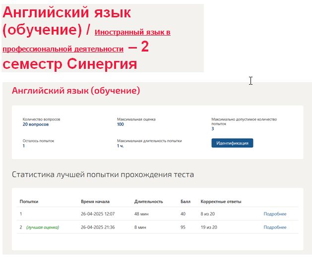This screenshot has width=312, height=259.
Task: Click the score cell 40
Action: 183,214
